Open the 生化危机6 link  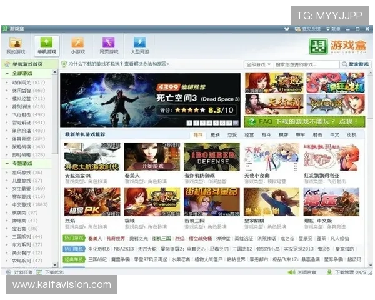(99, 249)
